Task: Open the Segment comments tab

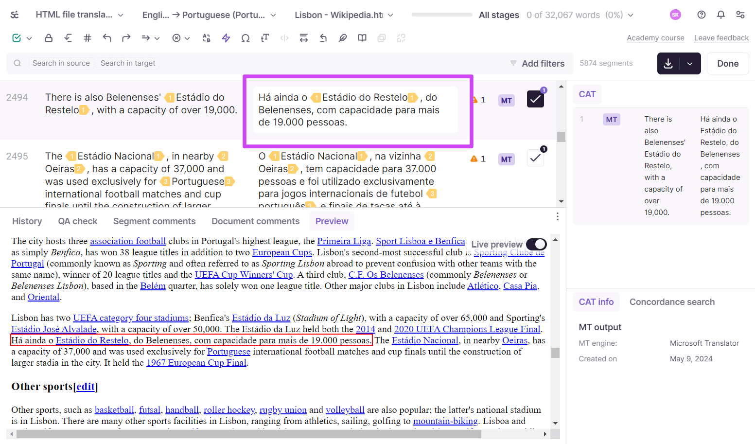Action: click(154, 221)
